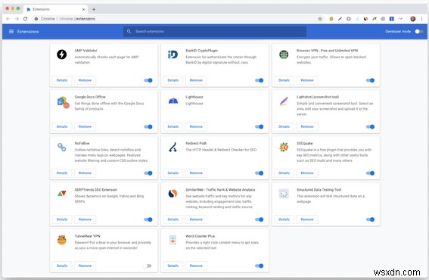The width and height of the screenshot is (429, 280).
Task: Open Details for SEOquake
Action: pyautogui.click(x=284, y=173)
